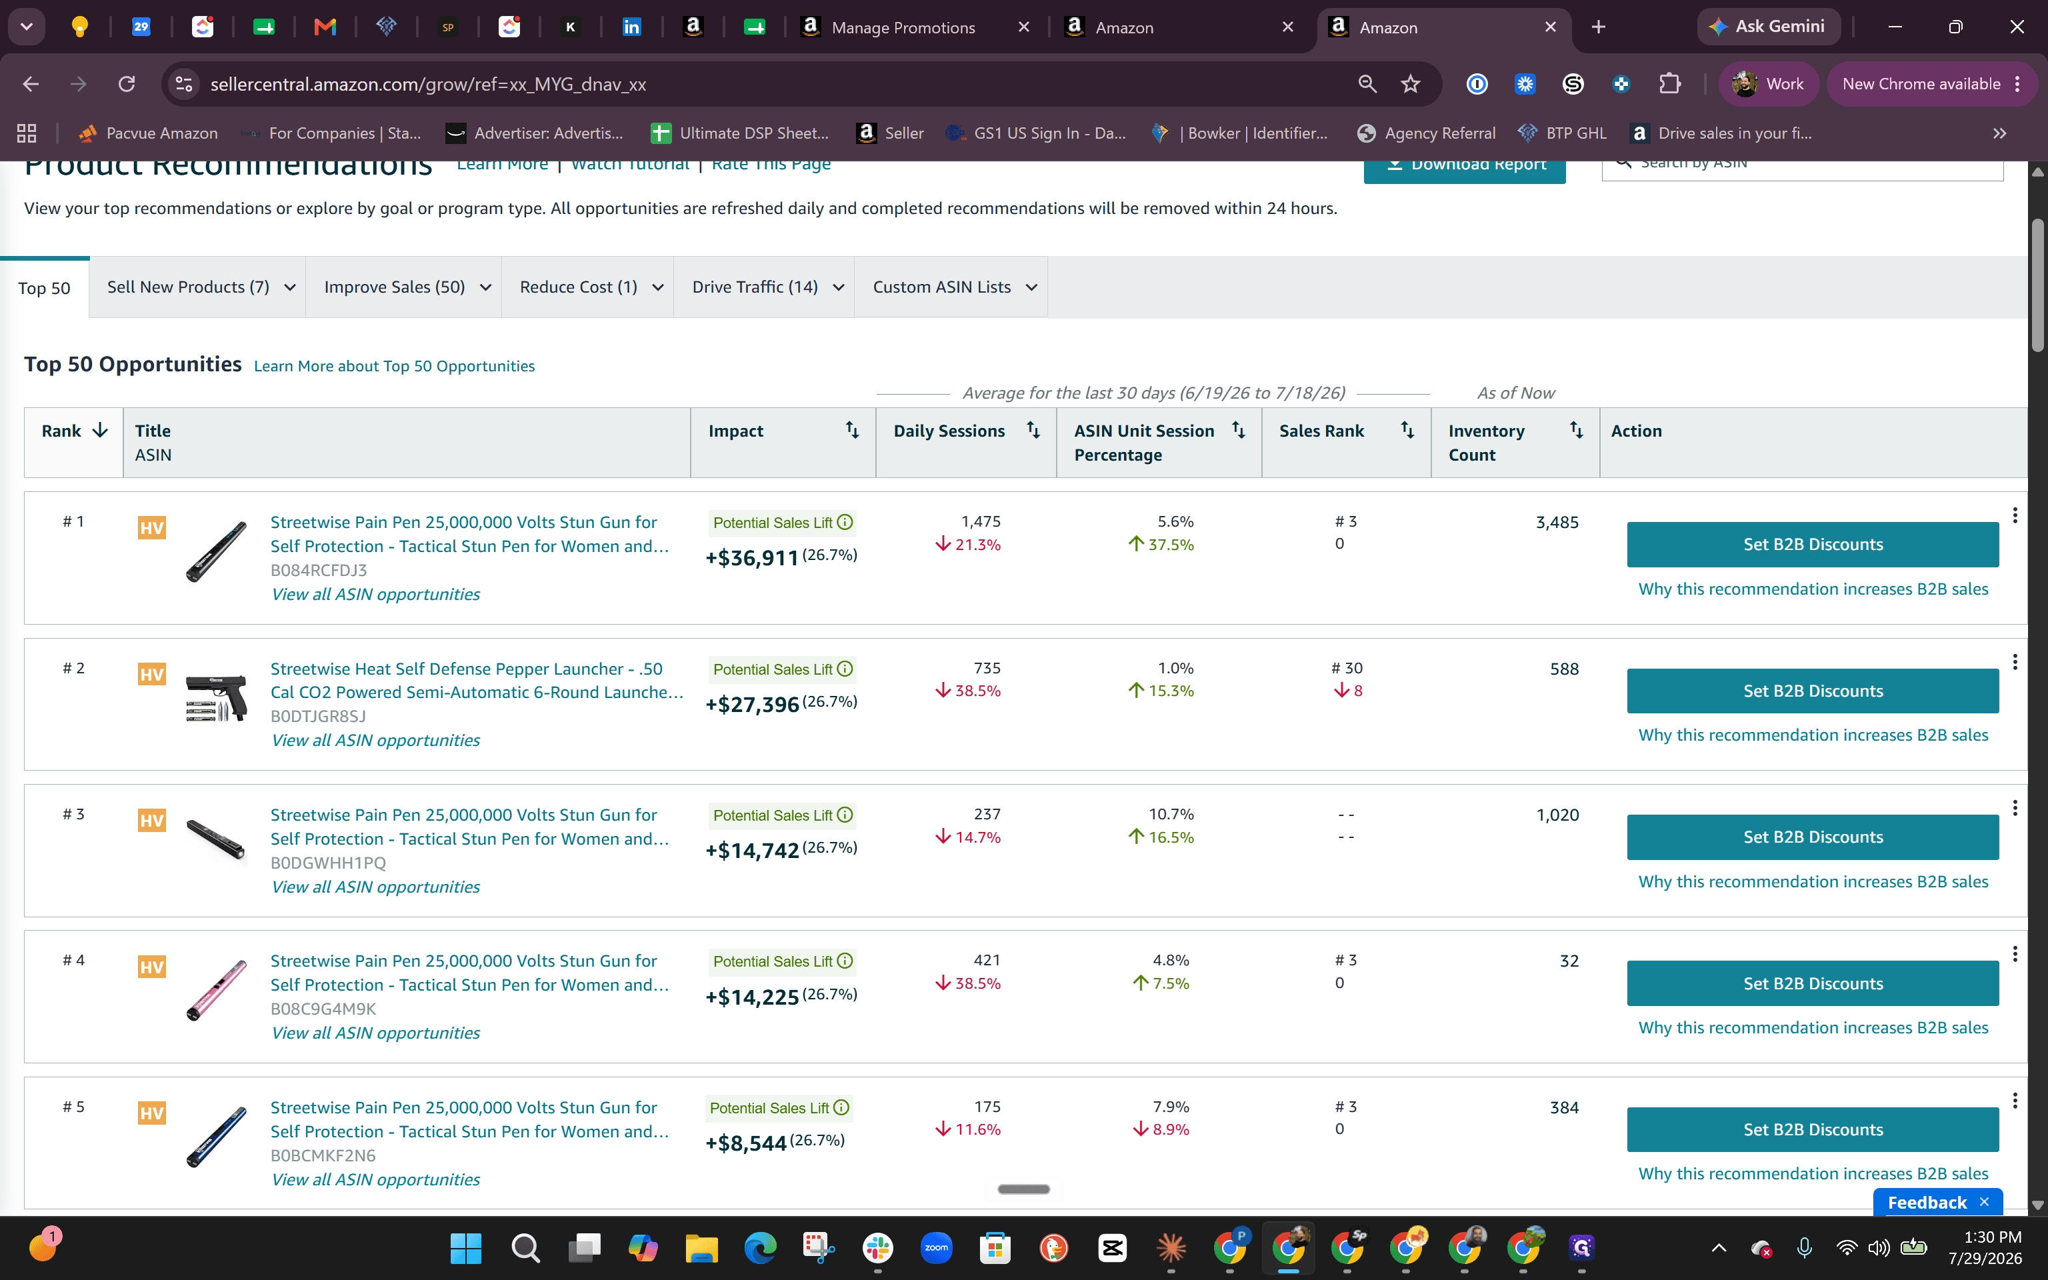Open View all ASIN opportunities for B0DGWHH1PQ
Image resolution: width=2048 pixels, height=1280 pixels.
coord(375,887)
